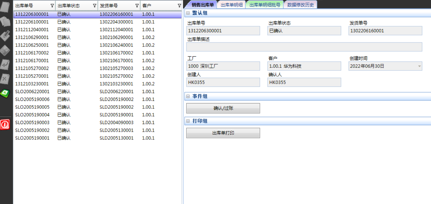This screenshot has width=431, height=204.
Task: Select row 1312105270002 in list
Action: pos(97,68)
